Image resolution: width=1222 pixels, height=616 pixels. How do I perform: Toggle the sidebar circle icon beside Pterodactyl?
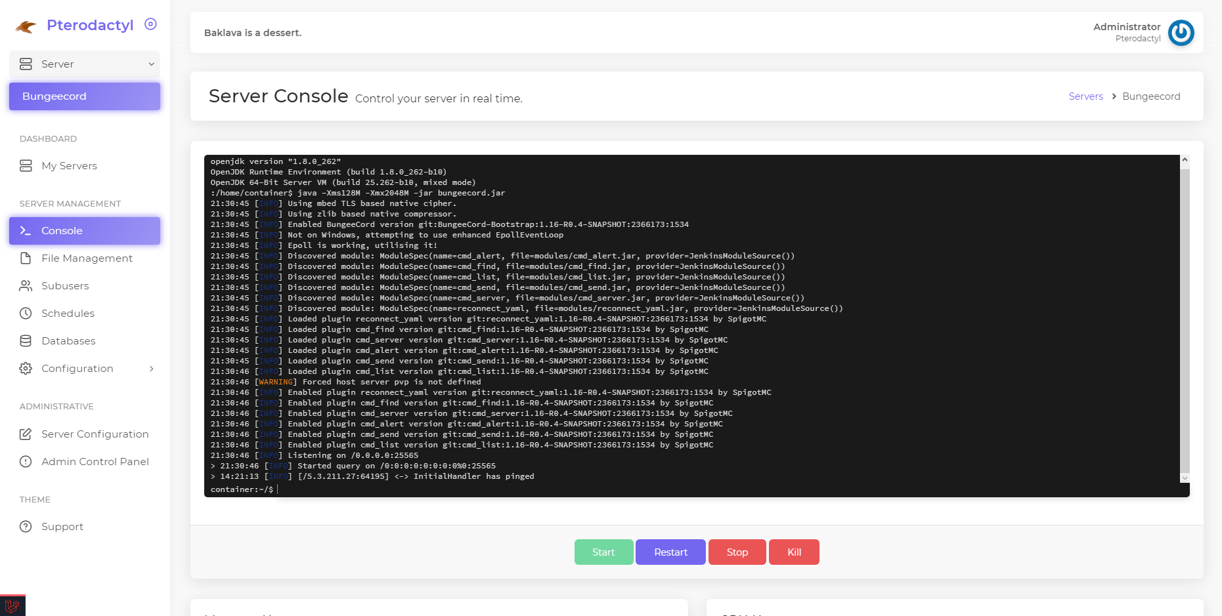pyautogui.click(x=150, y=24)
